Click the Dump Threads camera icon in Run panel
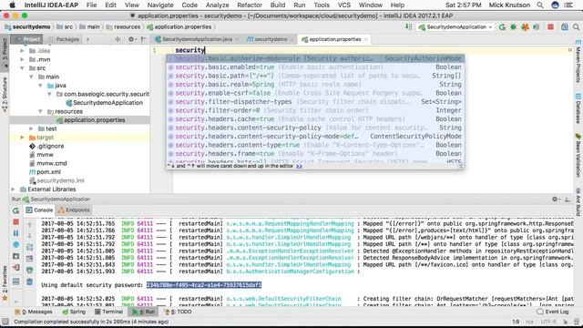The image size is (583, 328). coord(15,256)
